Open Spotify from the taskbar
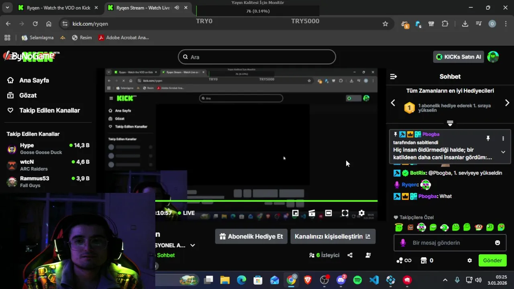514x289 pixels. tap(357, 280)
